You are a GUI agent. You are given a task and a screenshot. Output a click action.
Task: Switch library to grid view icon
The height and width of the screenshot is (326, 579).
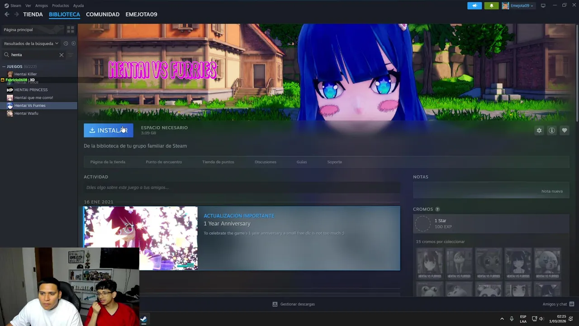click(x=71, y=29)
